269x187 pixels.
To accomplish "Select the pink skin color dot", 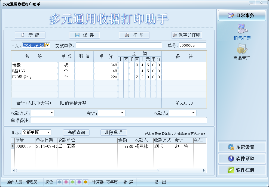I will click(x=66, y=182).
